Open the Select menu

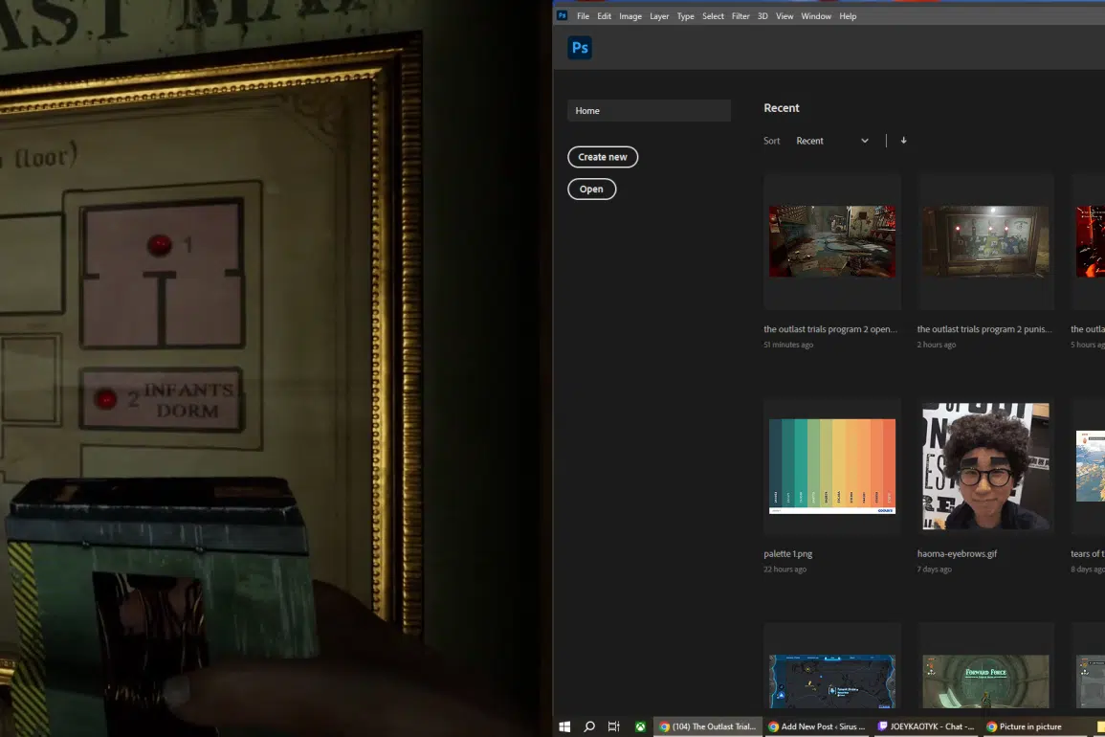(713, 16)
